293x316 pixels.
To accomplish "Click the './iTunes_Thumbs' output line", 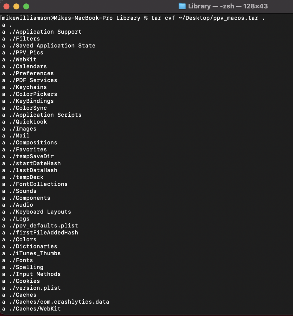I will [x=35, y=253].
